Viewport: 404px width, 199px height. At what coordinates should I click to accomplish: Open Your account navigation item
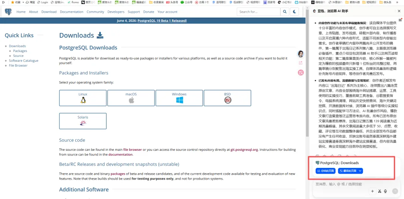click(168, 12)
